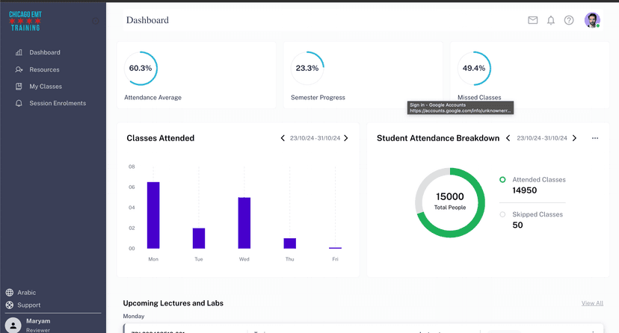Open Session Enrolments in the sidebar

(58, 103)
